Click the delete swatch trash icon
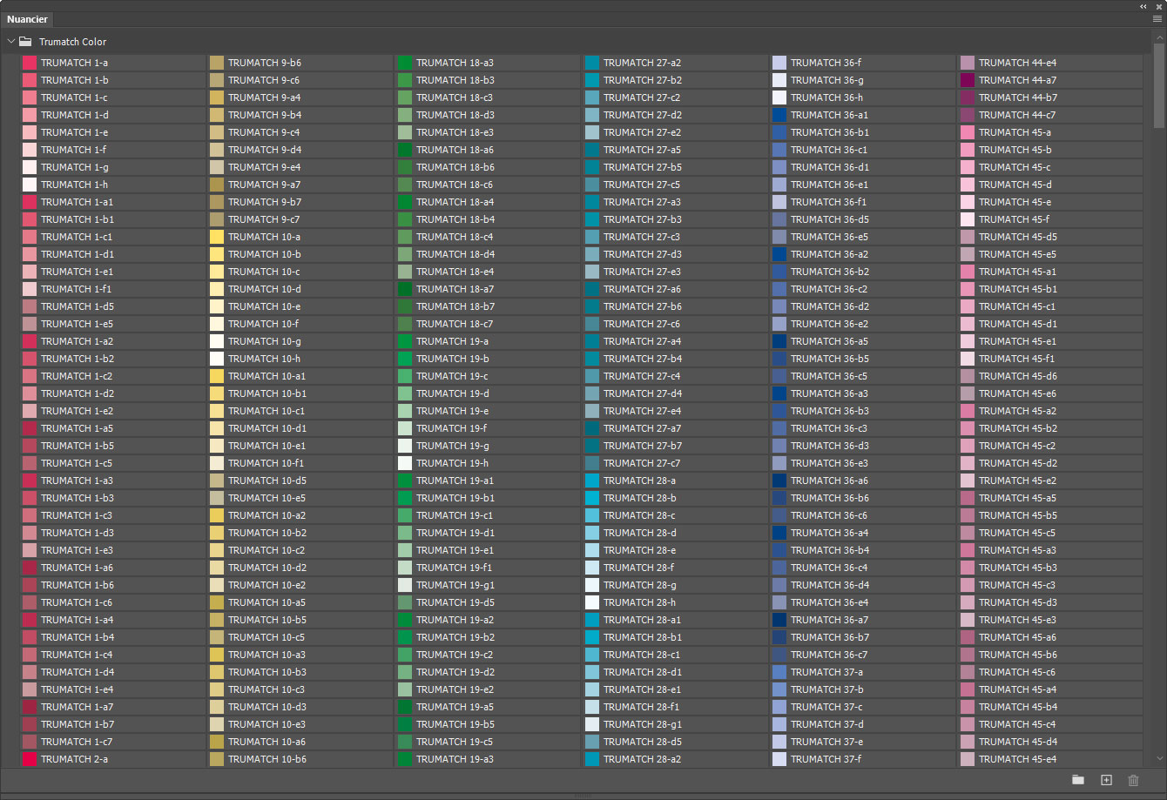 click(x=1133, y=780)
